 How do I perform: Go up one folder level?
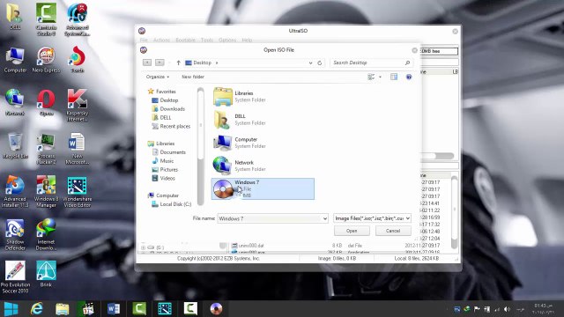178,63
